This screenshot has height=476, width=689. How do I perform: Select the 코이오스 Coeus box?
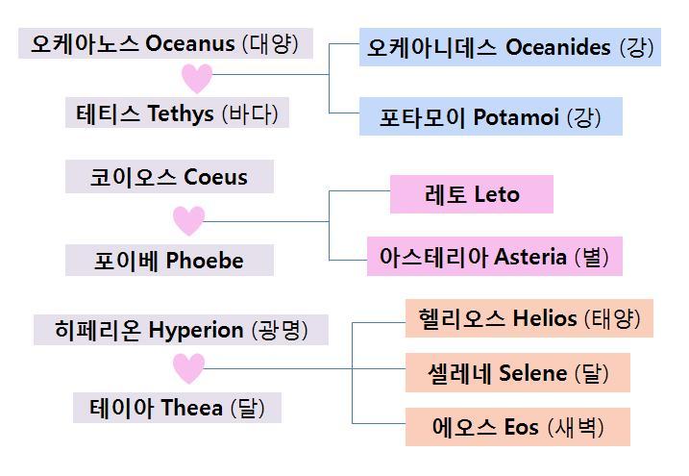click(169, 178)
